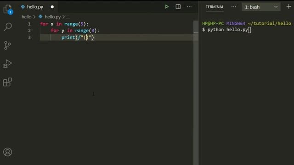Viewport: 294px width, 165px height.
Task: Click line number 2 in gutter
Action: tap(29, 31)
